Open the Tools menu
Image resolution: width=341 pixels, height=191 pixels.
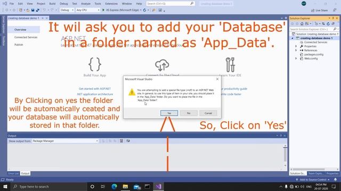pyautogui.click(x=98, y=4)
